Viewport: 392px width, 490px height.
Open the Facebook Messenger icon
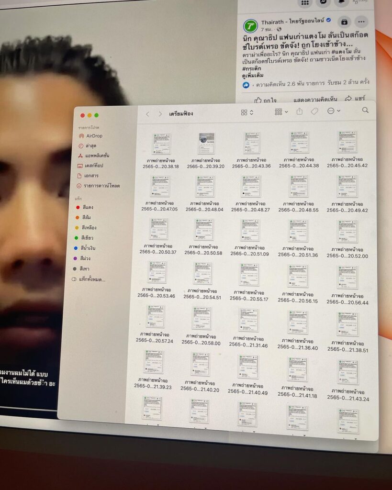(323, 2)
